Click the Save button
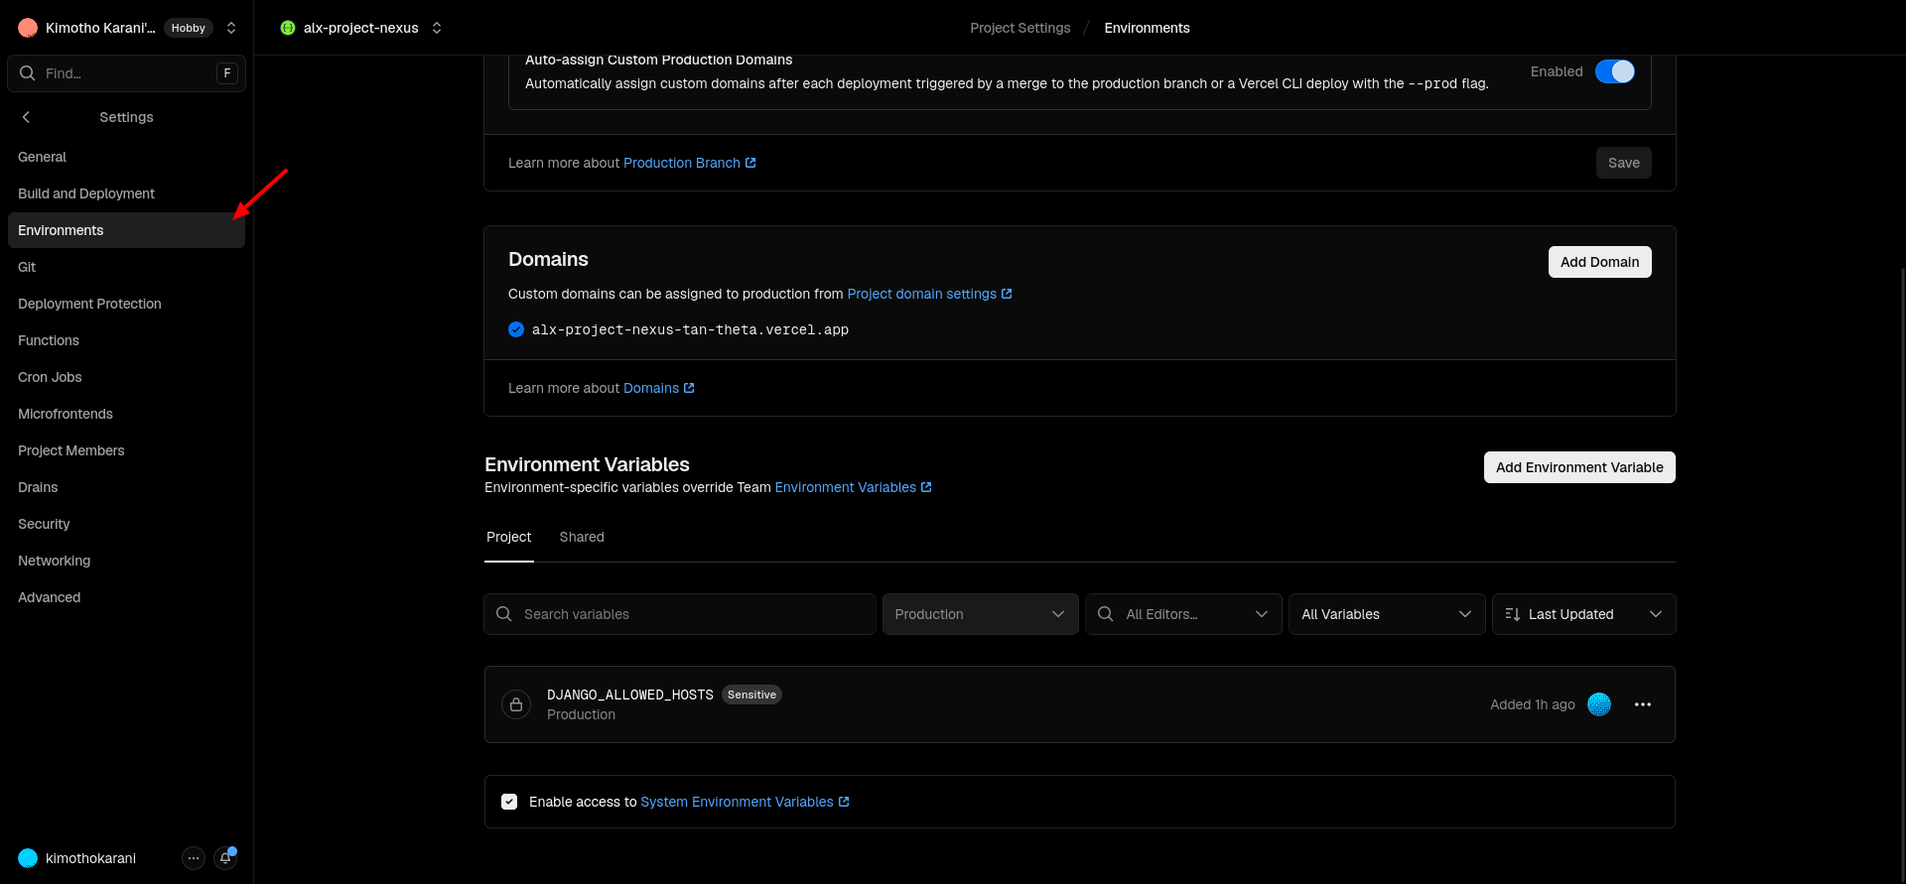 1624,163
